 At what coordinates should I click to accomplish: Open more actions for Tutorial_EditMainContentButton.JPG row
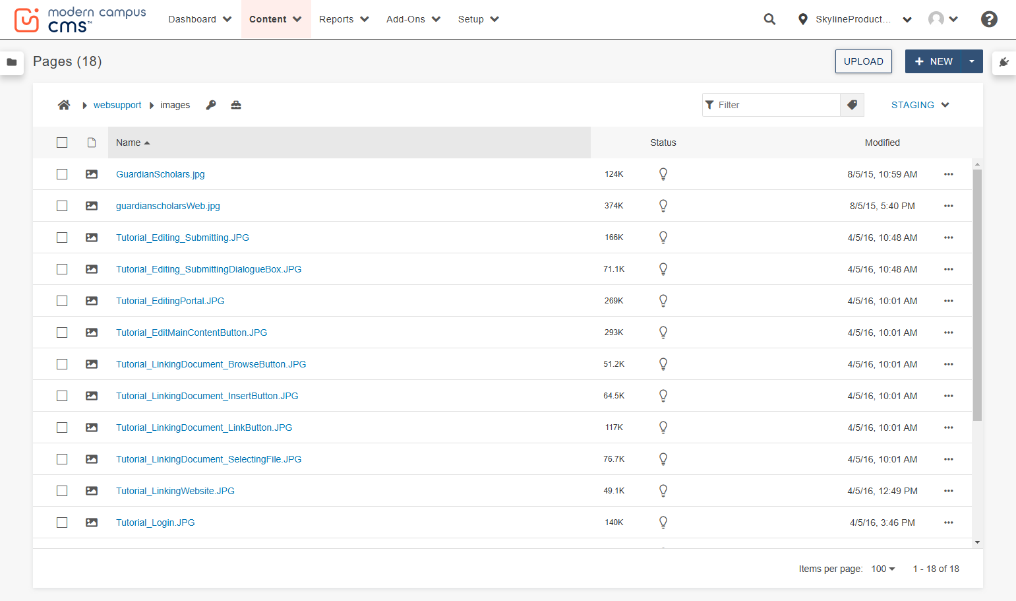(x=949, y=332)
